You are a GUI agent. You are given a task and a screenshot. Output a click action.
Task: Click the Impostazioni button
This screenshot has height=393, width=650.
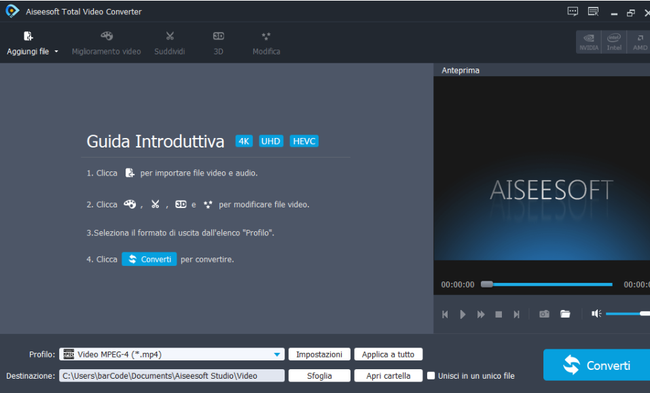[x=319, y=354]
